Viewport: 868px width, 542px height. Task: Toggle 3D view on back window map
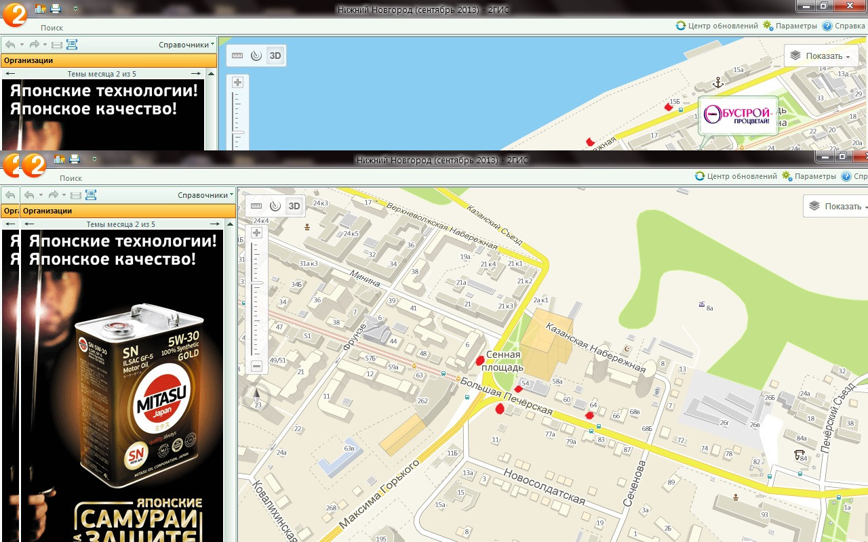click(x=275, y=56)
